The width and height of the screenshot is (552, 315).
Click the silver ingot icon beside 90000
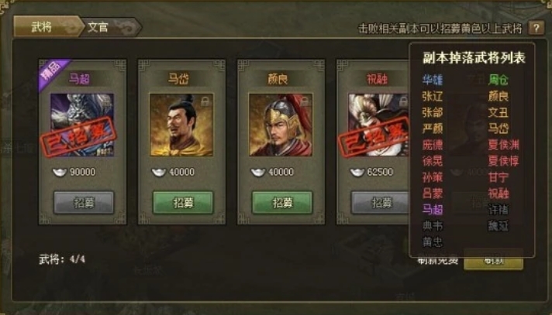pyautogui.click(x=60, y=173)
